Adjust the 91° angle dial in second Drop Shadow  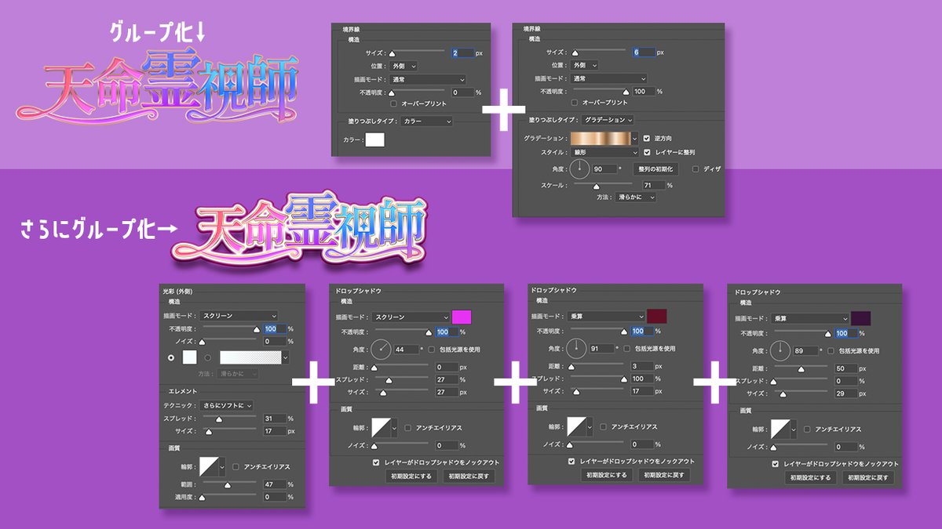coord(575,346)
